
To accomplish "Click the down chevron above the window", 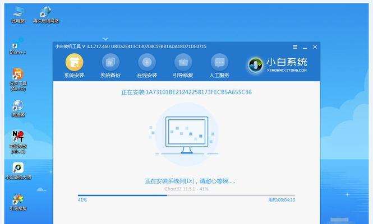I will [x=105, y=39].
